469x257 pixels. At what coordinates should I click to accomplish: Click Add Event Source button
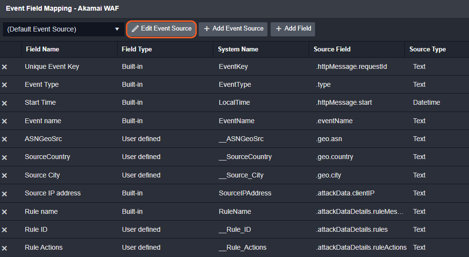(x=233, y=29)
